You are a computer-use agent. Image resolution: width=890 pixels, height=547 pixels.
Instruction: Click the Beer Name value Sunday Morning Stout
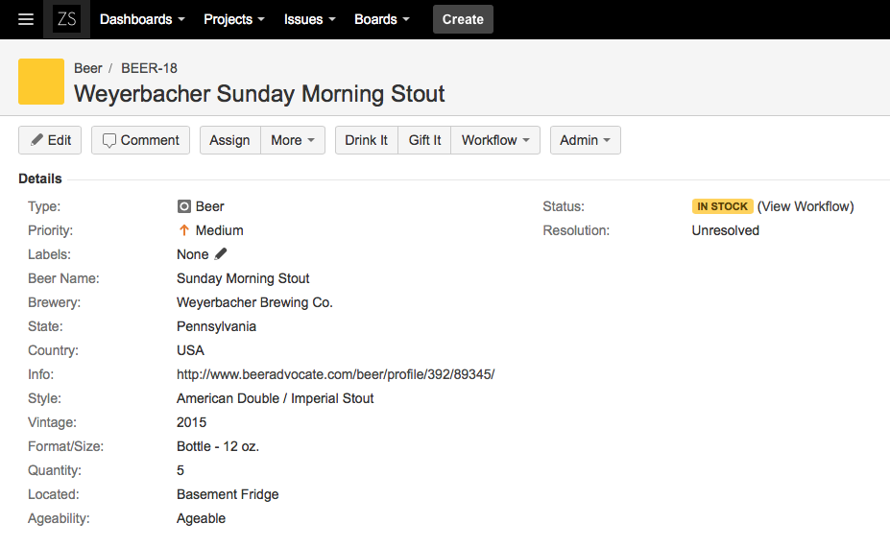tap(243, 278)
